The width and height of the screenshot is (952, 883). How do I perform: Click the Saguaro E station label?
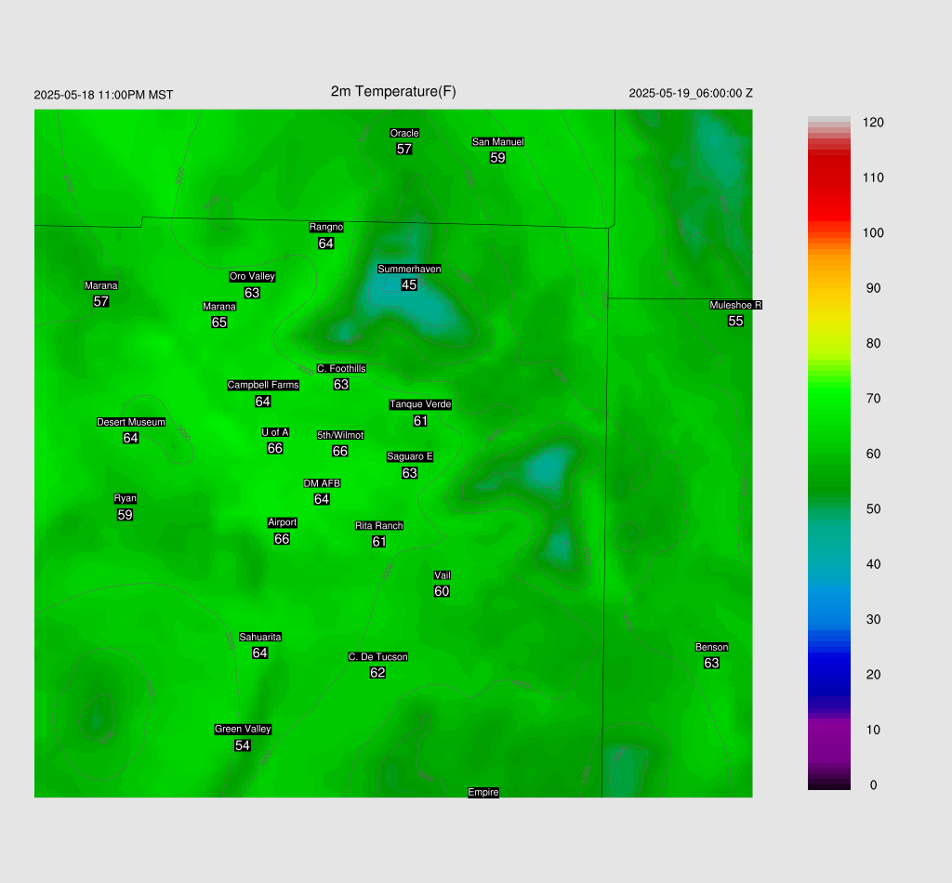pyautogui.click(x=410, y=456)
